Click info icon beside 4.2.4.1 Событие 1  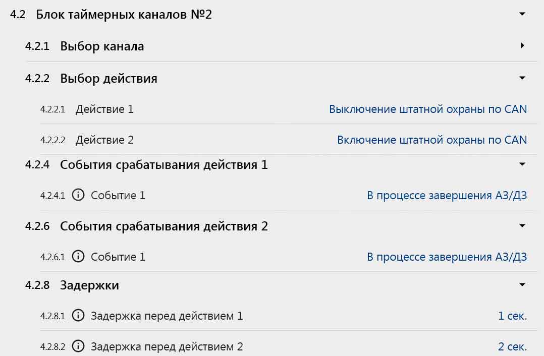click(78, 195)
